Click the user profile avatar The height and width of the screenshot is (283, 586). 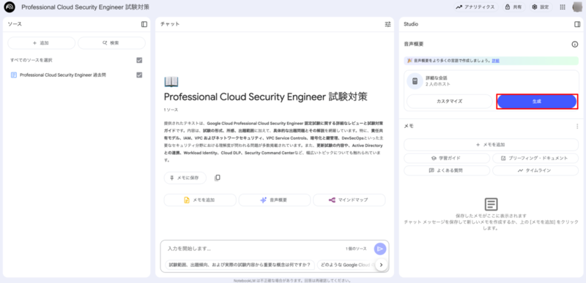click(x=578, y=7)
